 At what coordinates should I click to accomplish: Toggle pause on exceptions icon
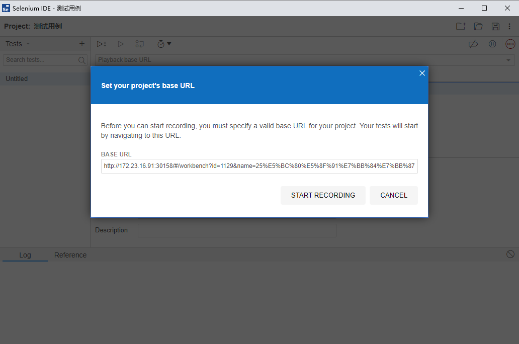(x=492, y=44)
